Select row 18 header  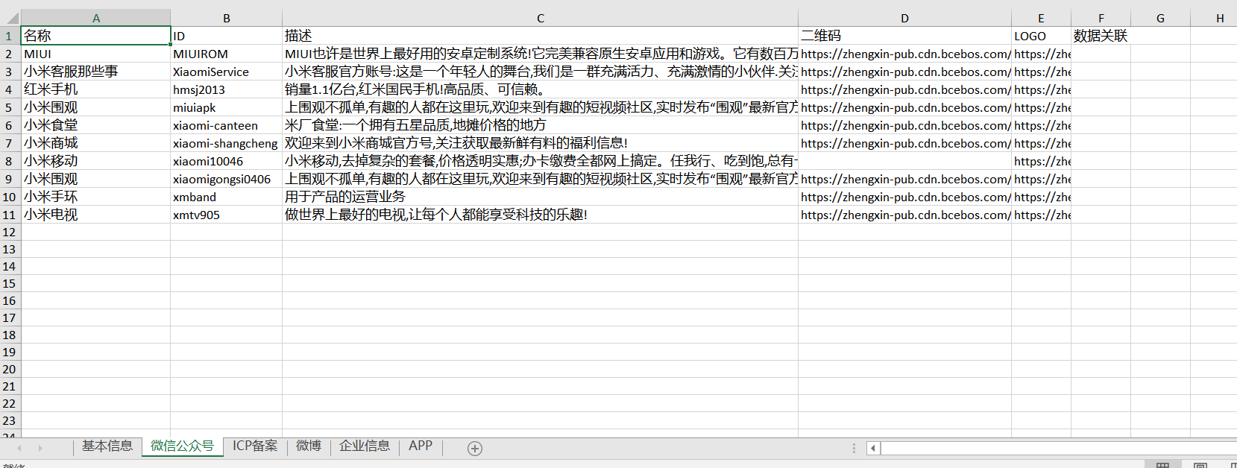10,335
